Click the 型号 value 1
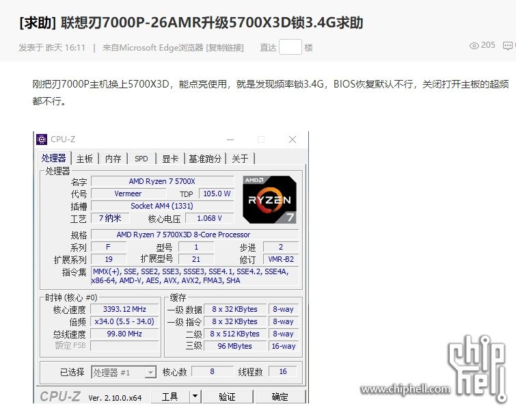516x413 pixels. (x=196, y=247)
